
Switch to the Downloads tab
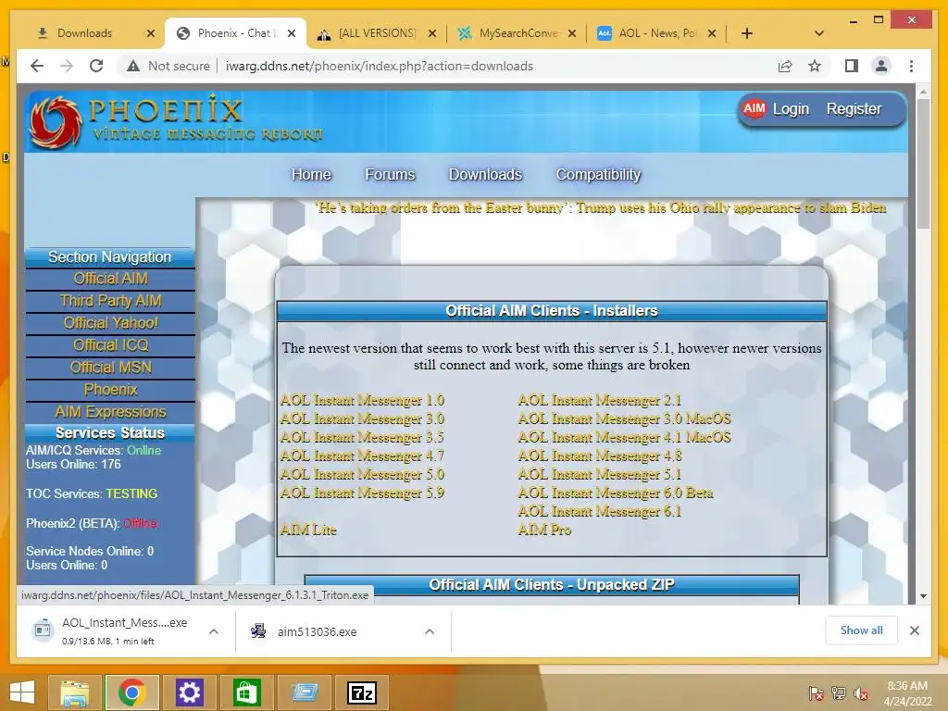pos(84,33)
